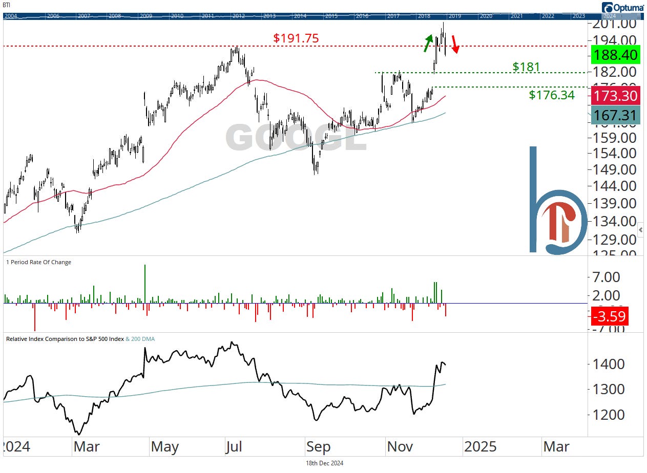The height and width of the screenshot is (473, 647).
Task: Click the 134.00 price axis value
Action: (614, 221)
